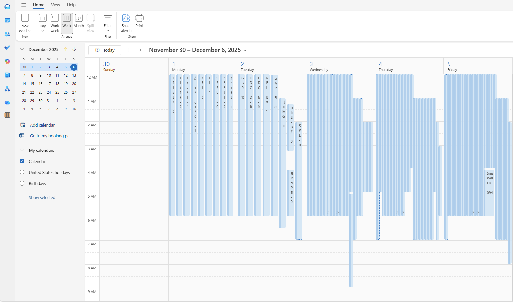Toggle the hamburger navigation pane button
This screenshot has height=302, width=513.
[24, 5]
